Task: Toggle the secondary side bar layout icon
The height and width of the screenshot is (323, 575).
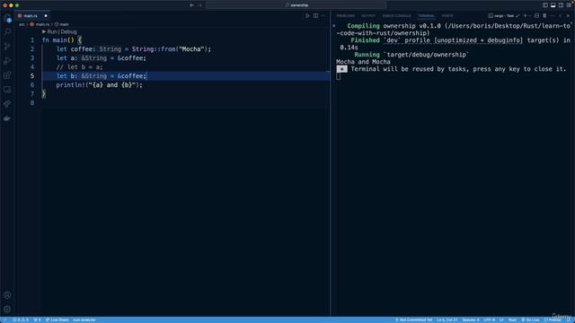Action: coord(561,5)
